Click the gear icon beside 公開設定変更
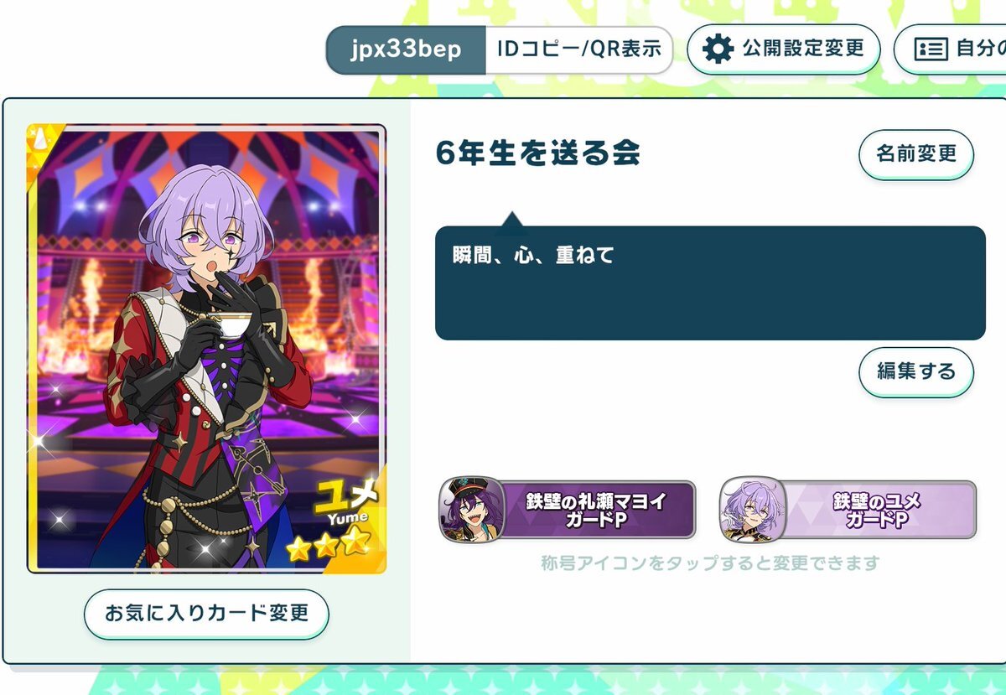 (718, 49)
